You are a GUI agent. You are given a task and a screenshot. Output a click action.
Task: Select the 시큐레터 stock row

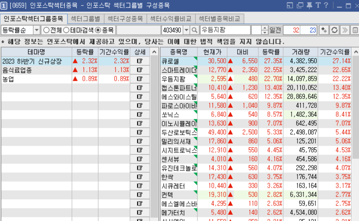pyautogui.click(x=256, y=186)
